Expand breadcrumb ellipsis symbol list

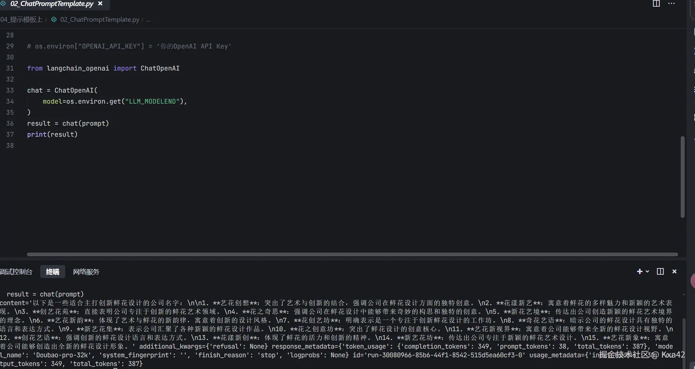coord(148,20)
